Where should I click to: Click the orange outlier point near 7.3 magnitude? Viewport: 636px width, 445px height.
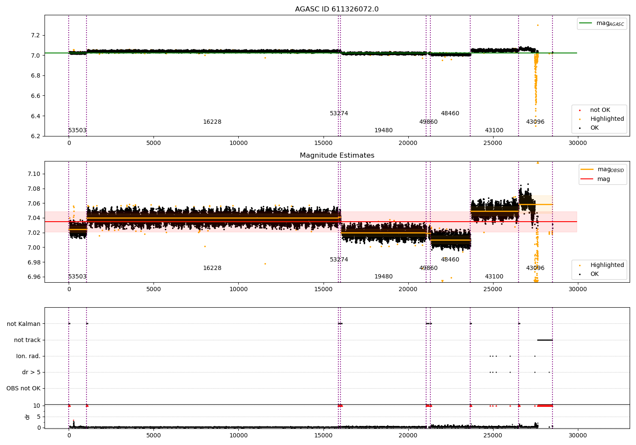538,25
